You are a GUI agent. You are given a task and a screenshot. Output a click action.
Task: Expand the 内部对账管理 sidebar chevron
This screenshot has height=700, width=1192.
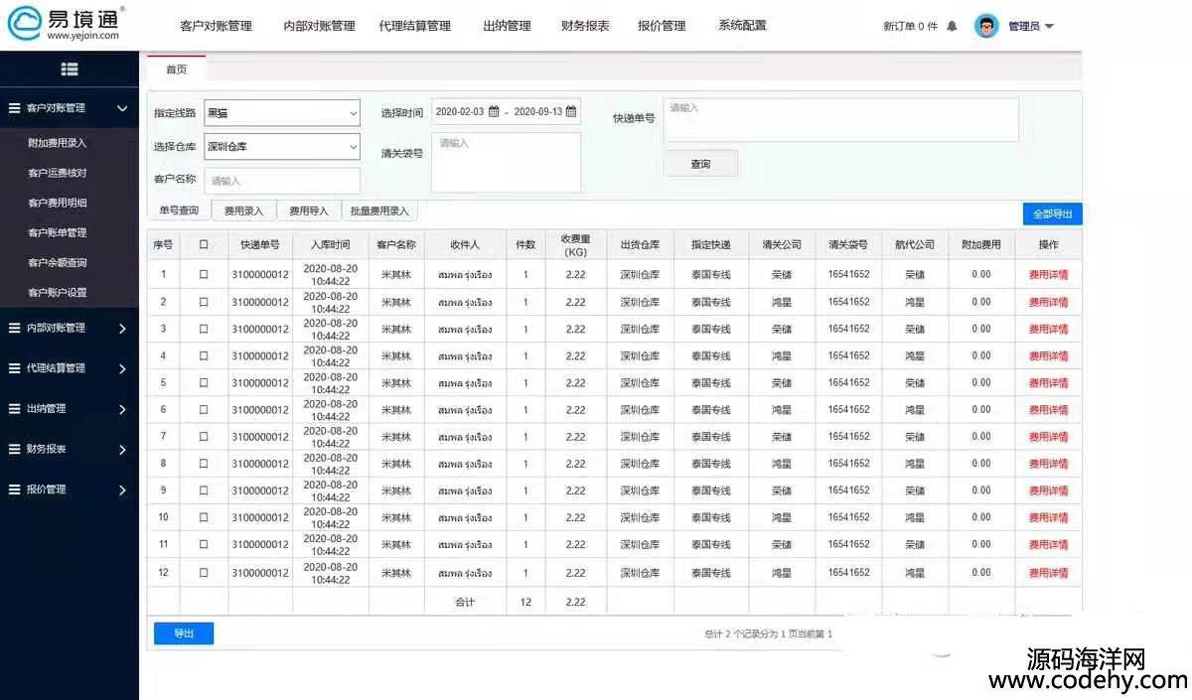click(x=122, y=328)
